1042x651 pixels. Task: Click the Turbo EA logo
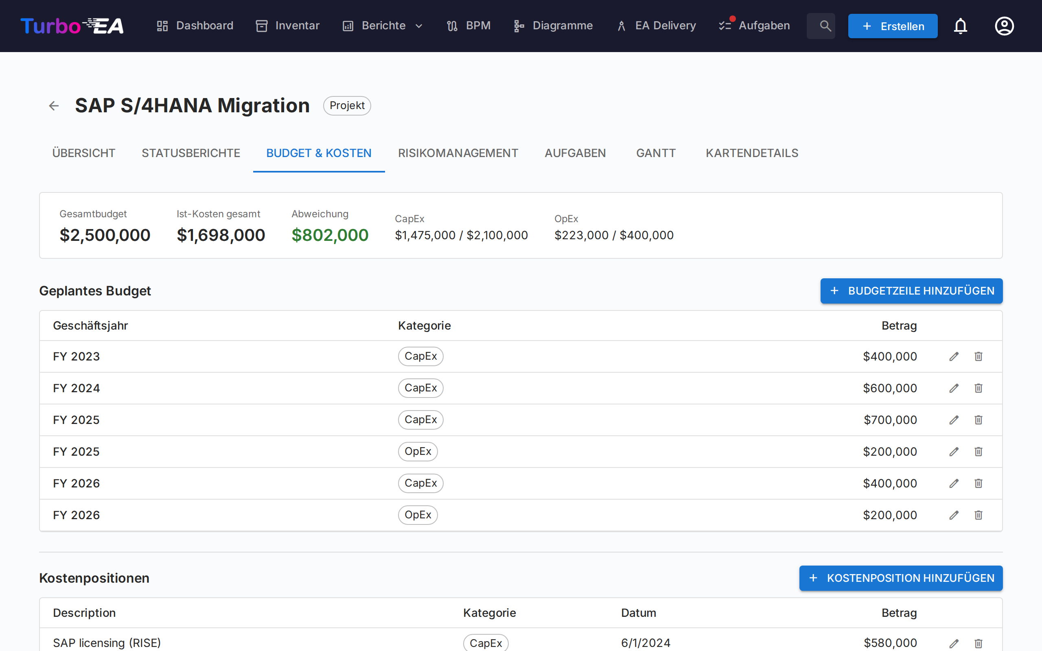[72, 26]
